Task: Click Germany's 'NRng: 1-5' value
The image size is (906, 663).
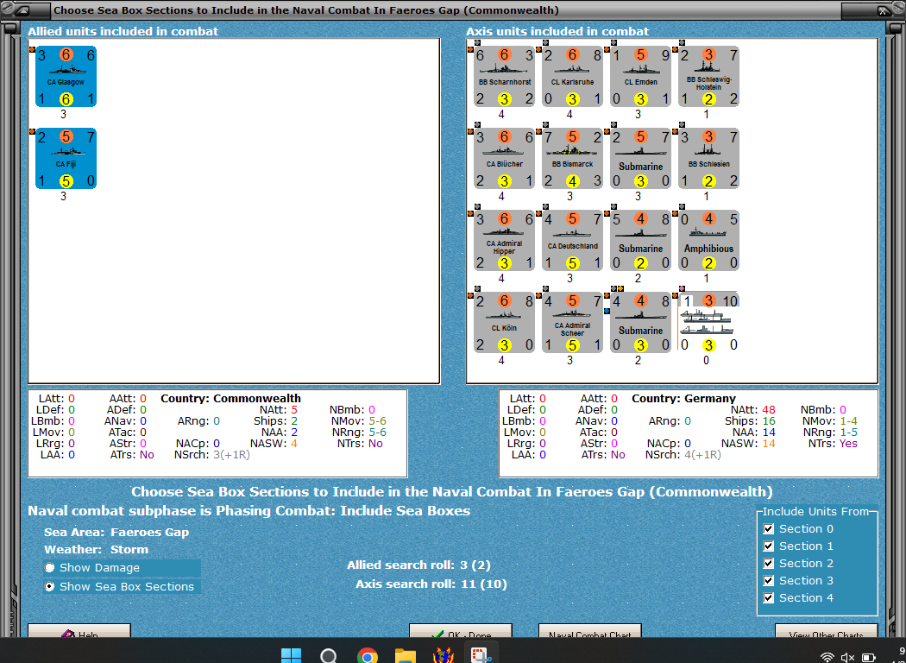Action: 830,432
